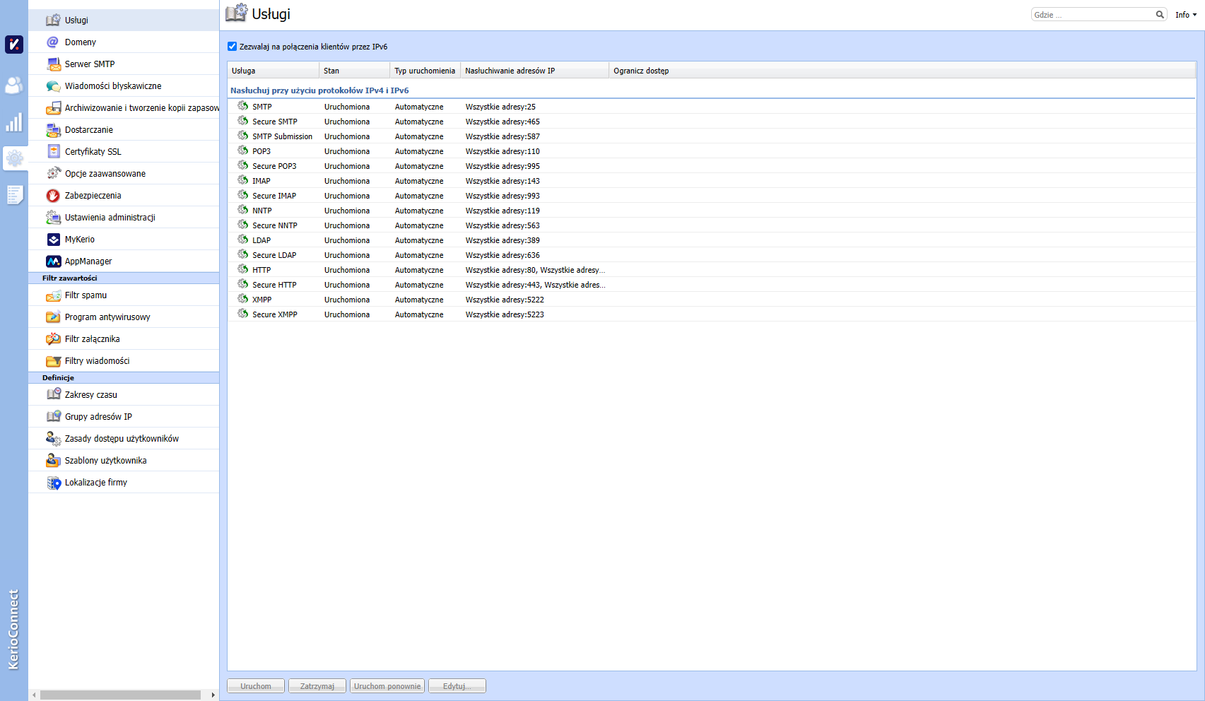Open the Users section icon in left rail
Viewport: 1205px width, 701px height.
click(x=14, y=86)
